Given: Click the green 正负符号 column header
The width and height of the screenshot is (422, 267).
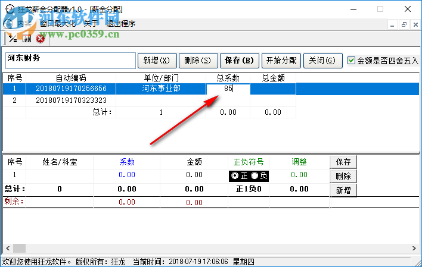Looking at the screenshot, I should click(x=249, y=162).
